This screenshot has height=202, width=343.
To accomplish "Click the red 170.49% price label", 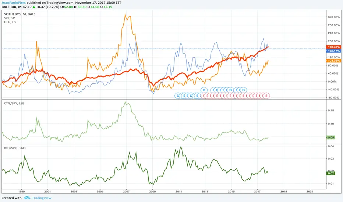I will tap(333, 47).
